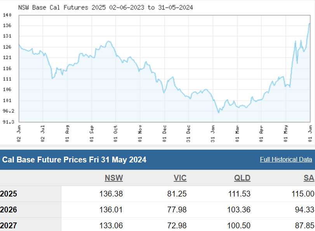Click the SA 2026 price 94.33
The height and width of the screenshot is (231, 315).
[304, 210]
